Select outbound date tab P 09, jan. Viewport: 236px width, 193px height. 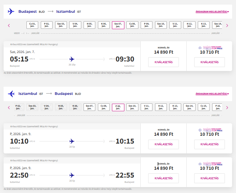coord(147,25)
